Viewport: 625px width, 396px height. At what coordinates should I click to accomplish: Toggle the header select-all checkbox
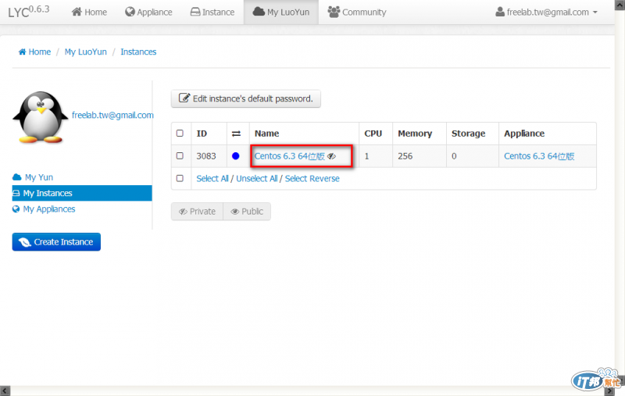(x=180, y=133)
